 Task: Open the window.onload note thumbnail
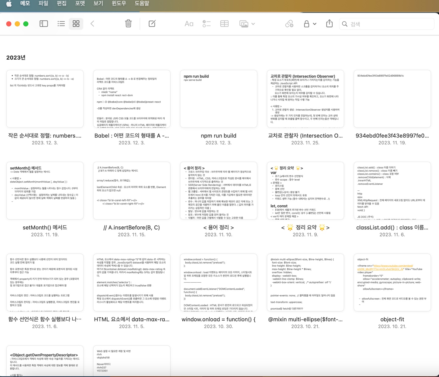point(219,283)
